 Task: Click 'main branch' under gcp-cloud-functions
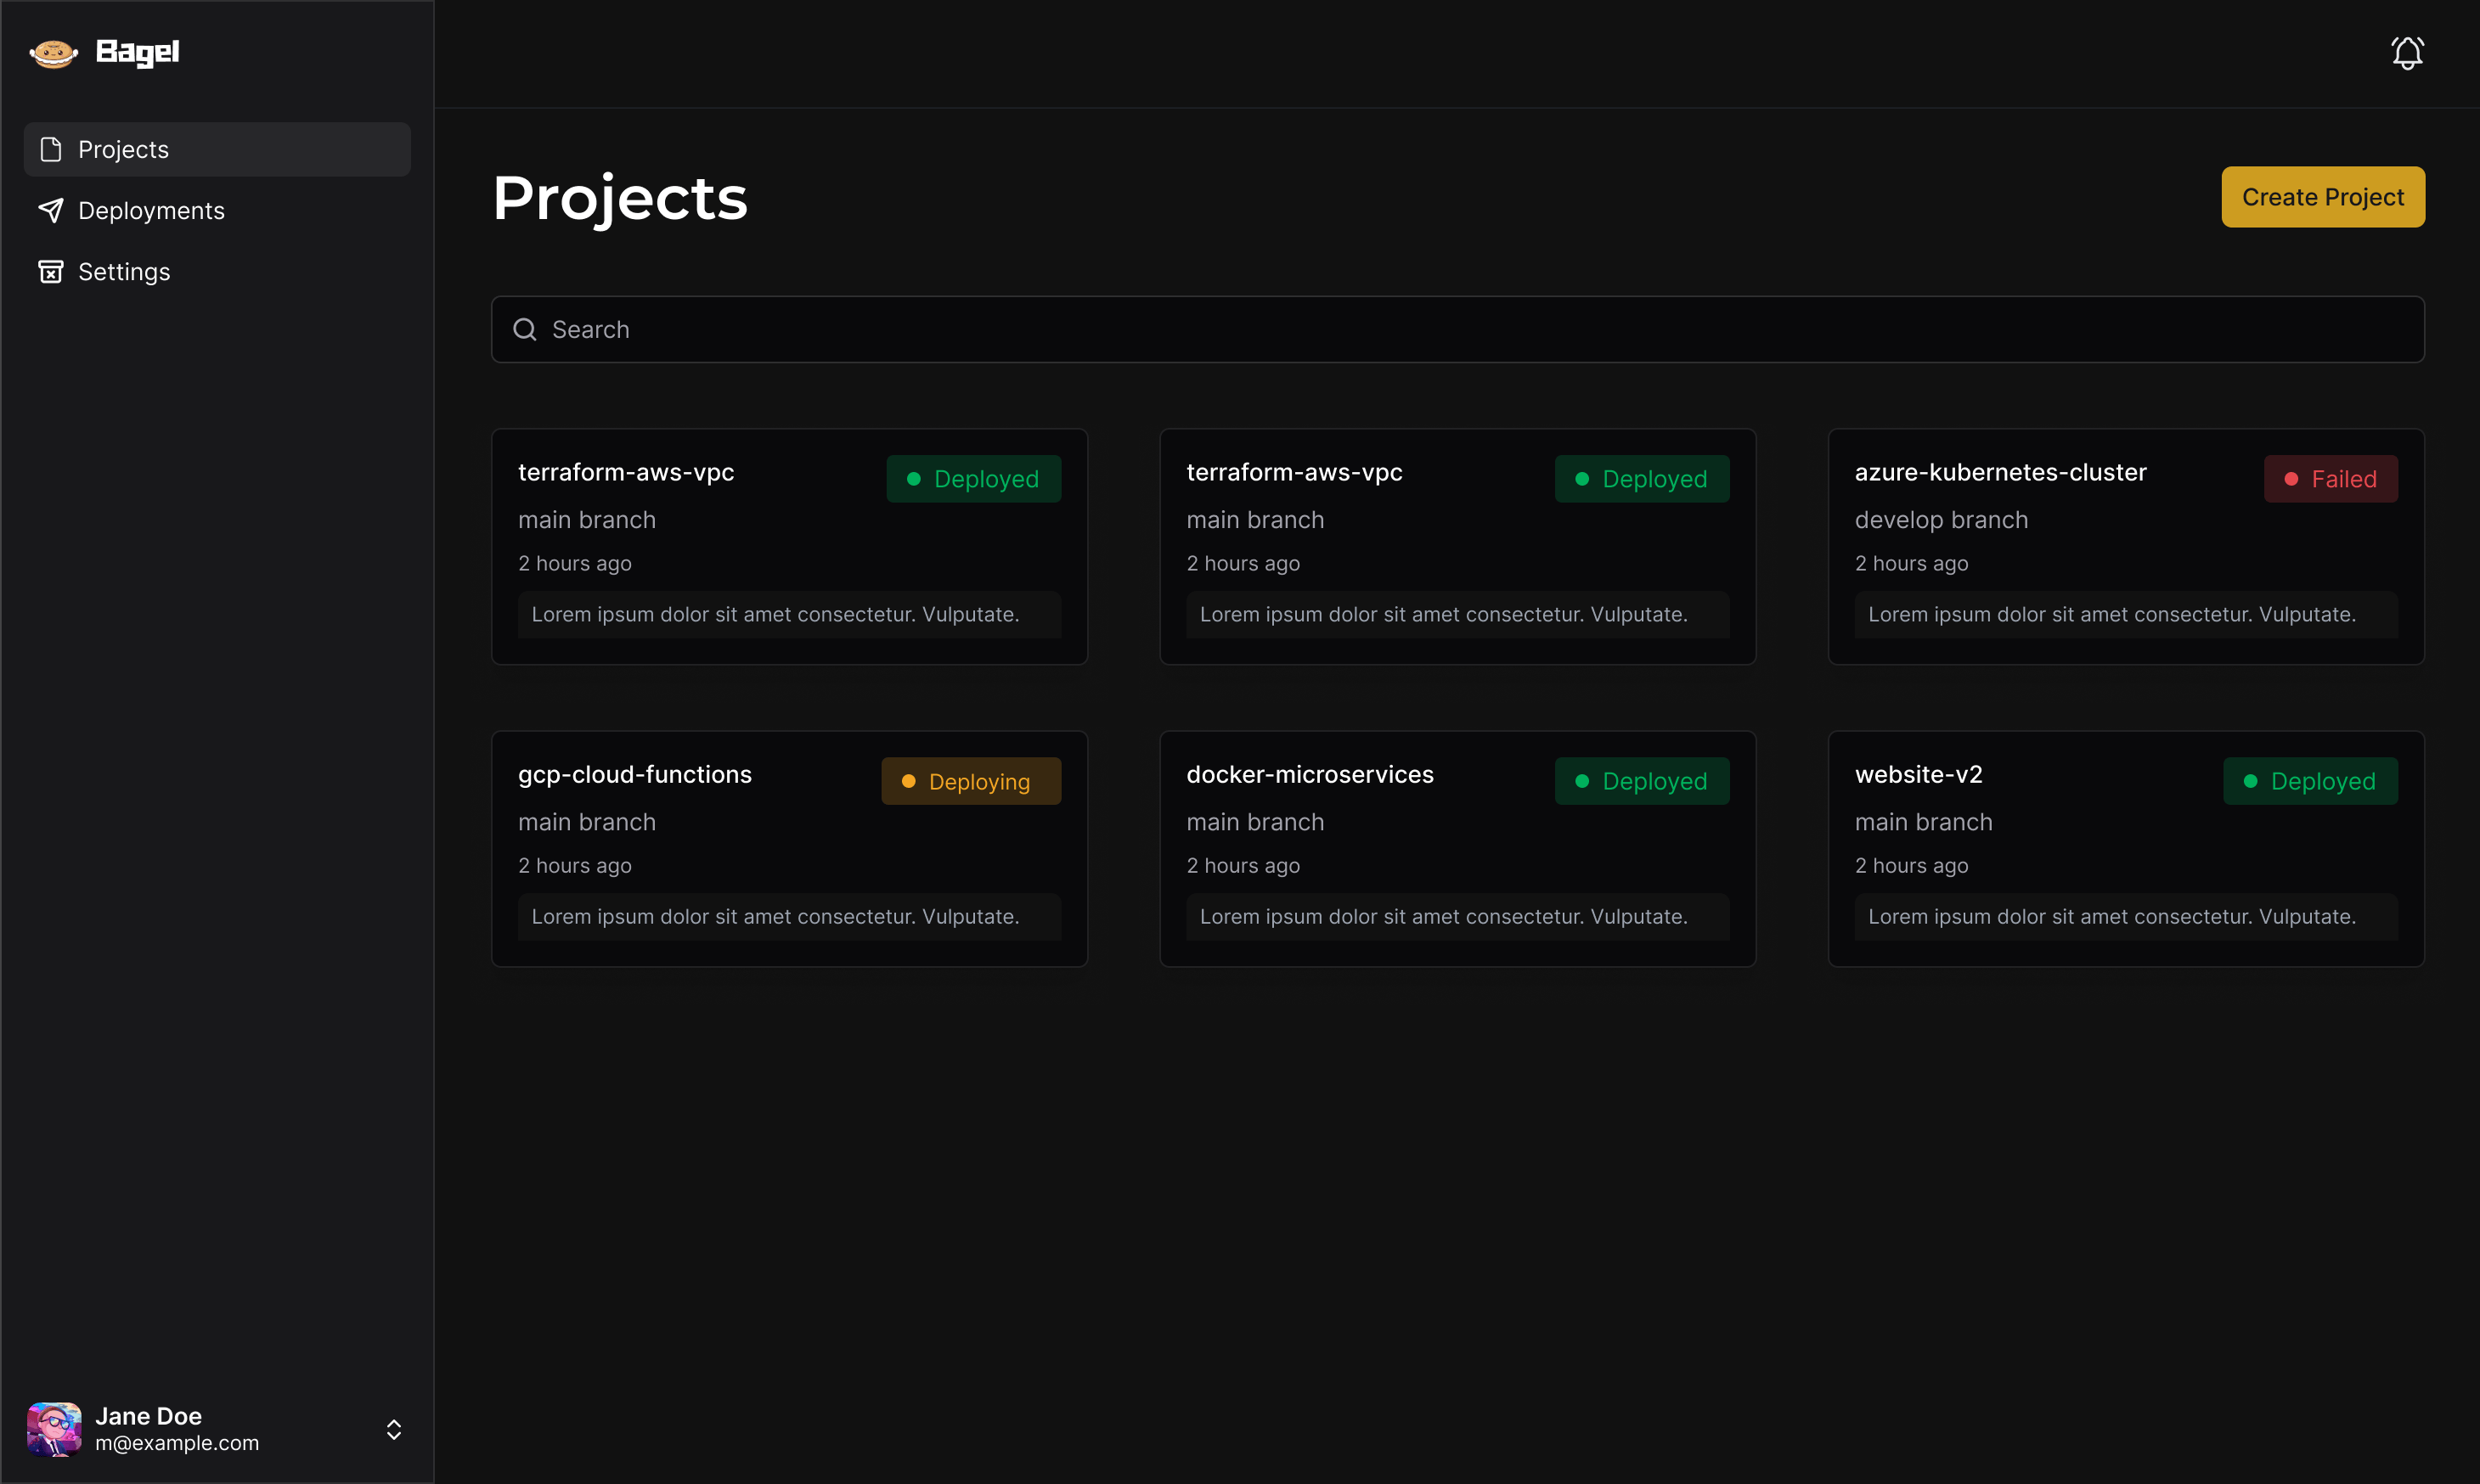(x=586, y=822)
